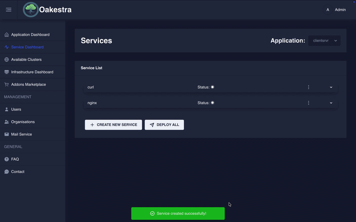This screenshot has width=356, height=222.
Task: Click the Mail Service envelope icon
Action: [6, 134]
